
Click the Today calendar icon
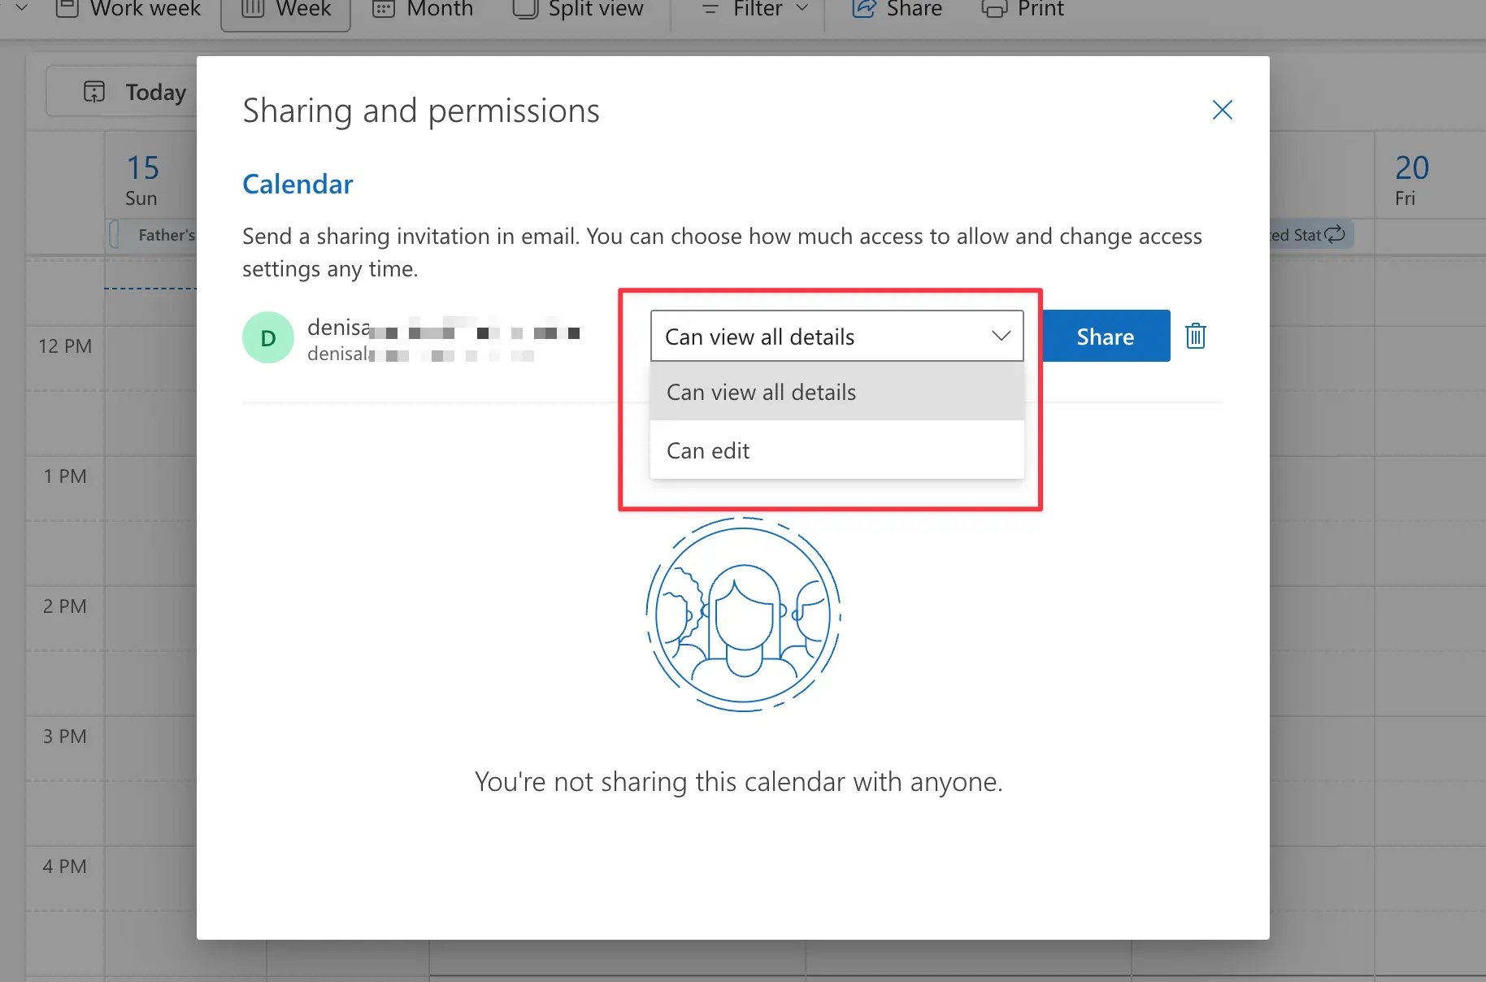pos(94,92)
